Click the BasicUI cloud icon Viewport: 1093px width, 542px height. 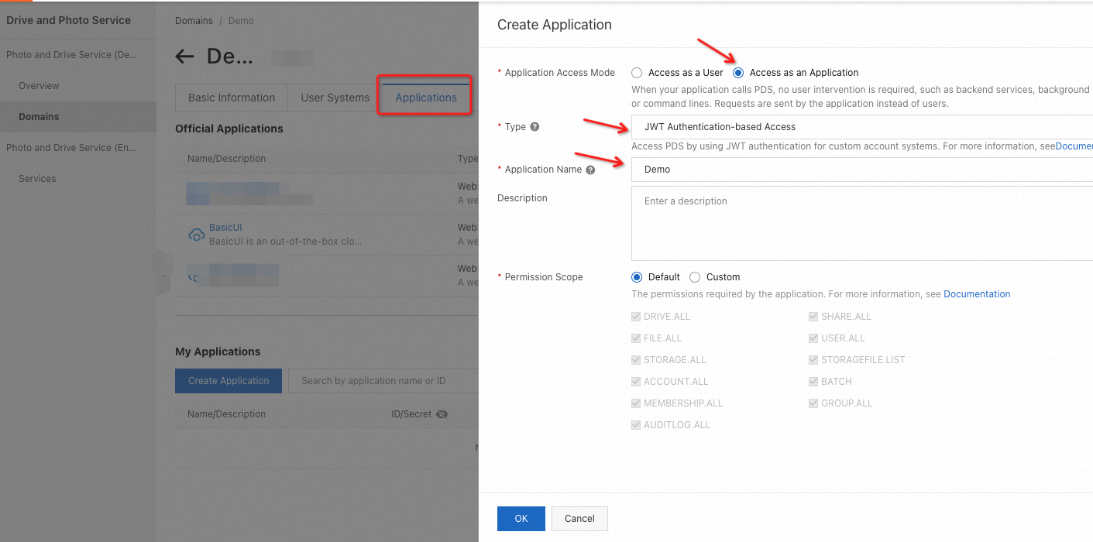[197, 235]
